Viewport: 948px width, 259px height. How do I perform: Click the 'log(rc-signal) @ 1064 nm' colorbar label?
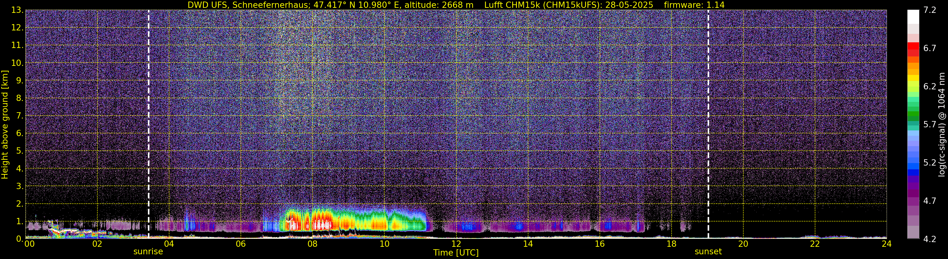point(941,124)
